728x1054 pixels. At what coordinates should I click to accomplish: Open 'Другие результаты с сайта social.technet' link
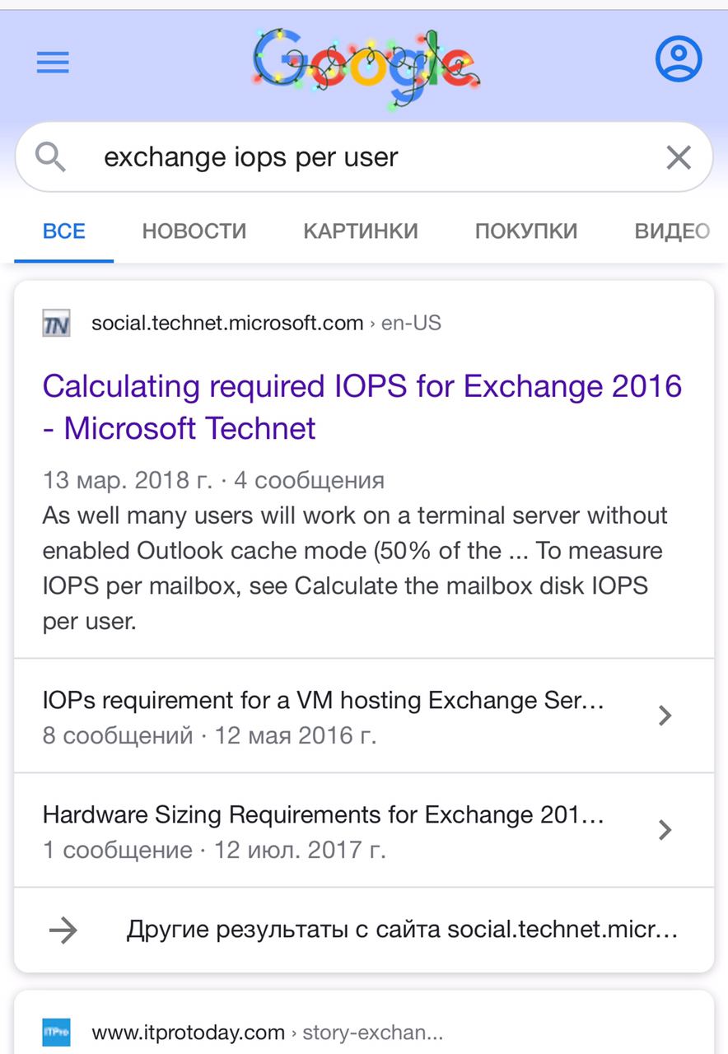(x=402, y=930)
